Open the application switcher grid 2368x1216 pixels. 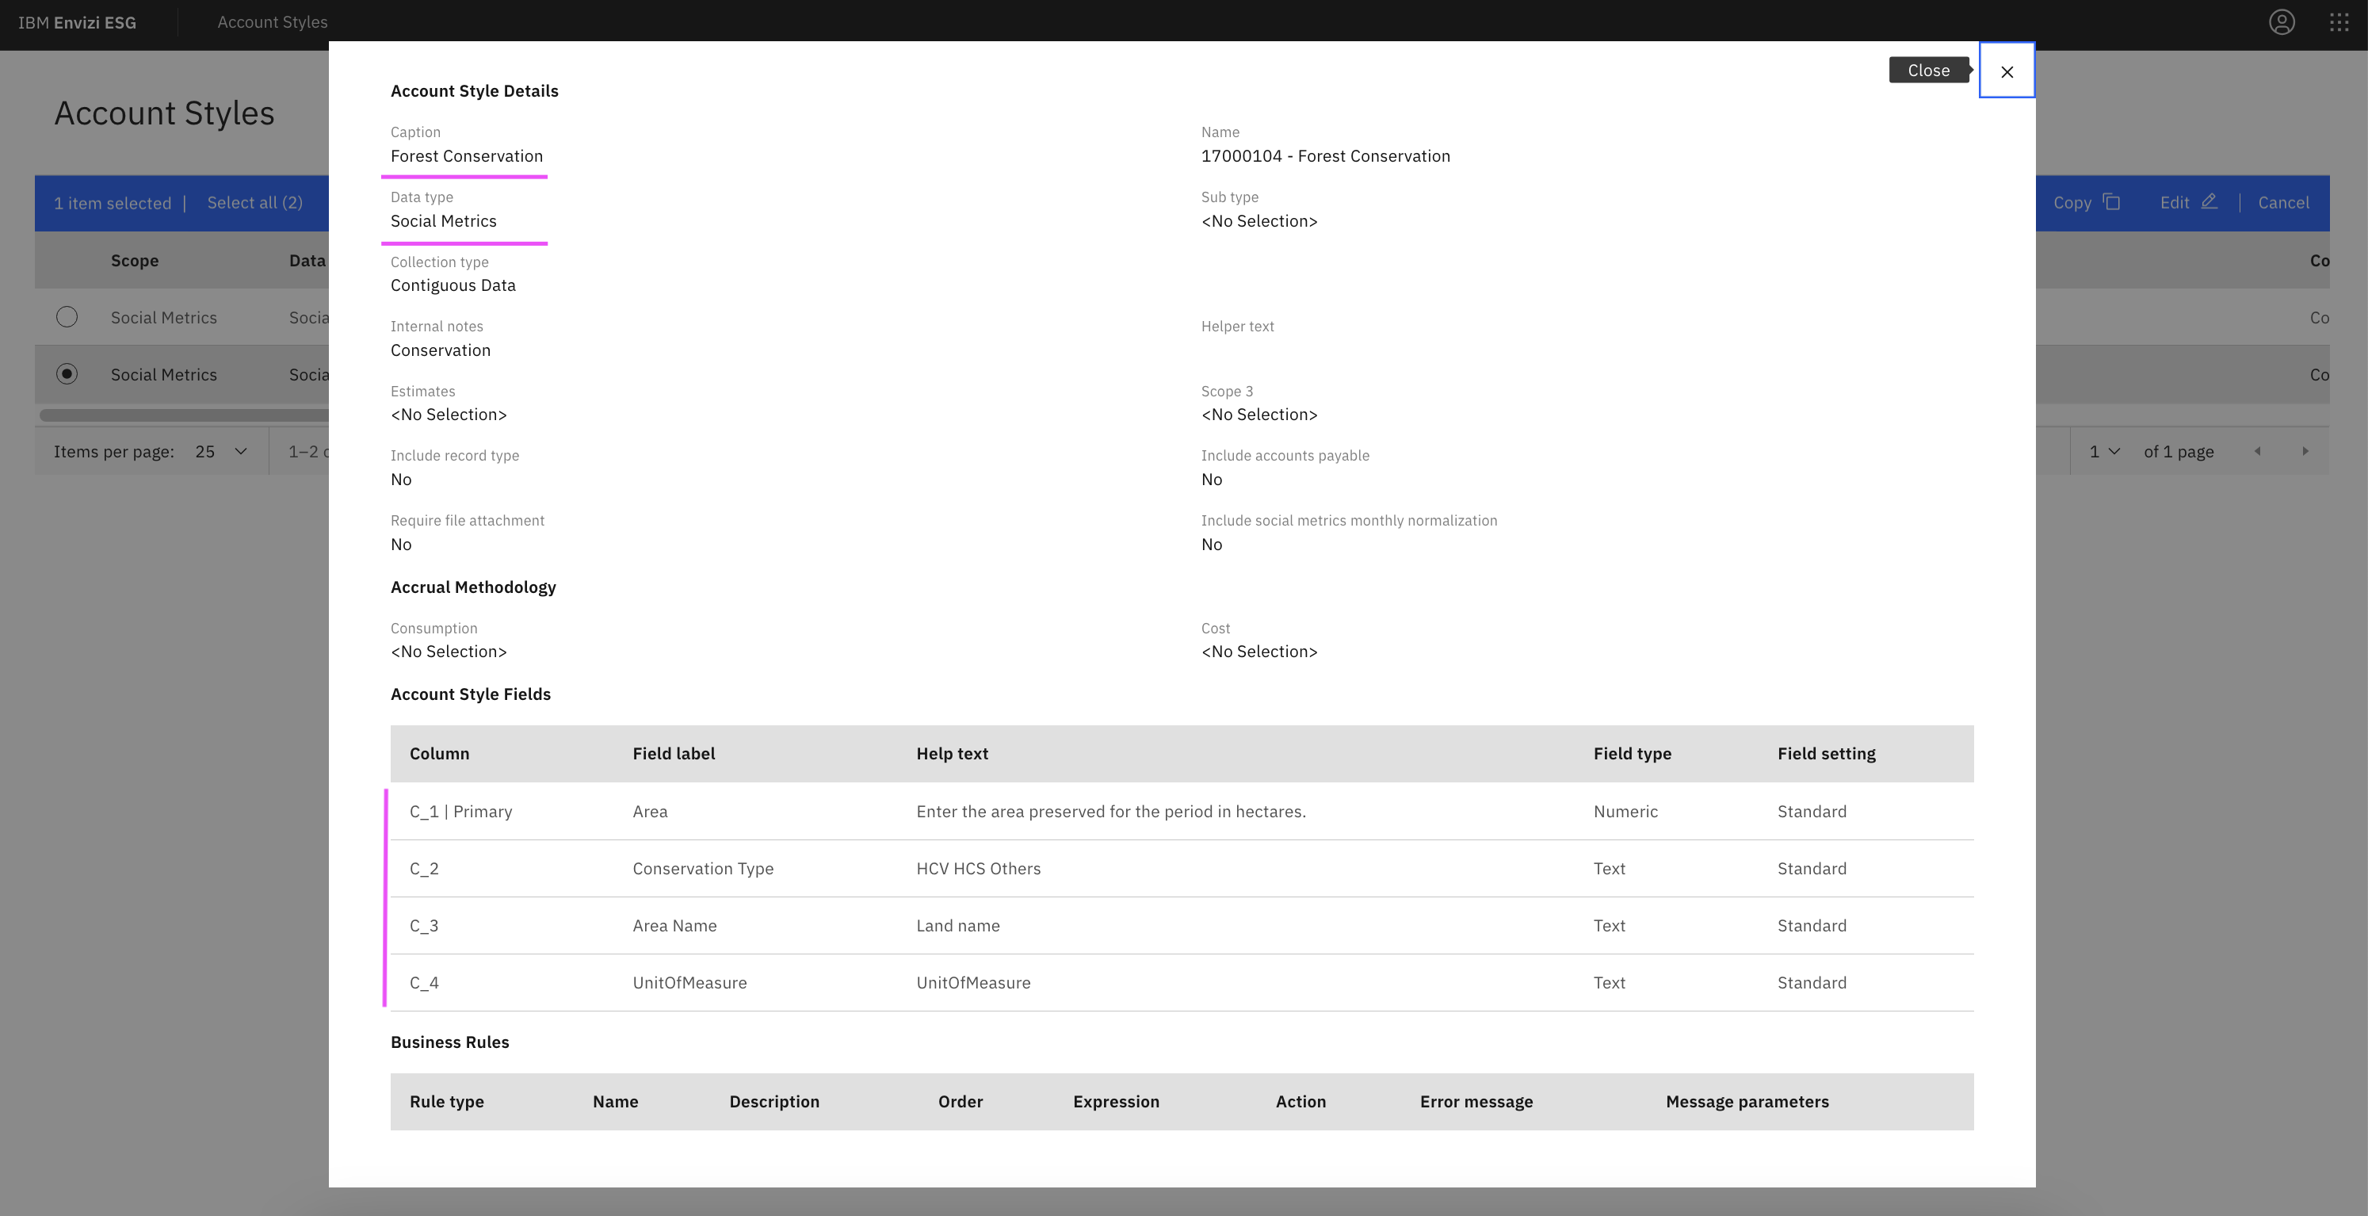[2339, 22]
